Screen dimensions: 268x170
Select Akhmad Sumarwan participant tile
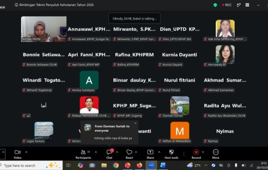(225, 80)
